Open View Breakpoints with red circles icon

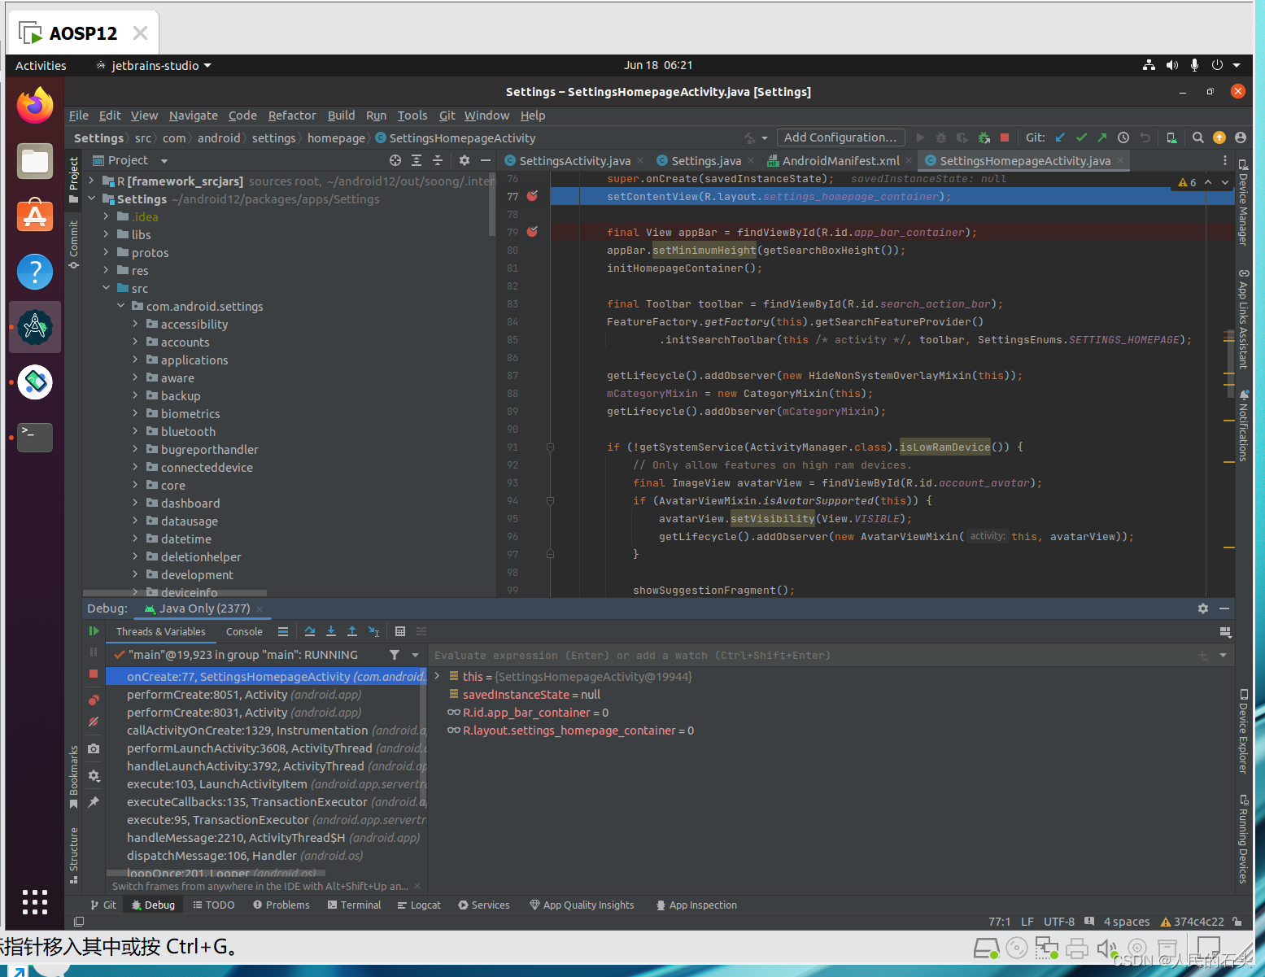[x=94, y=700]
